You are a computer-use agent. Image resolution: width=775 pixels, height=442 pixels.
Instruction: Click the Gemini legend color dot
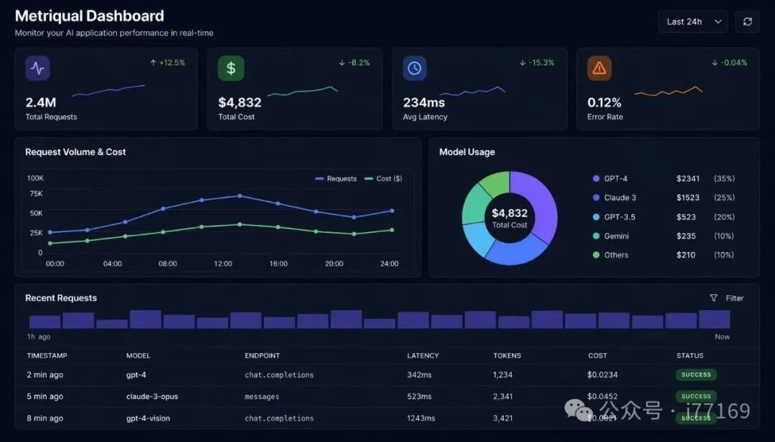[596, 236]
